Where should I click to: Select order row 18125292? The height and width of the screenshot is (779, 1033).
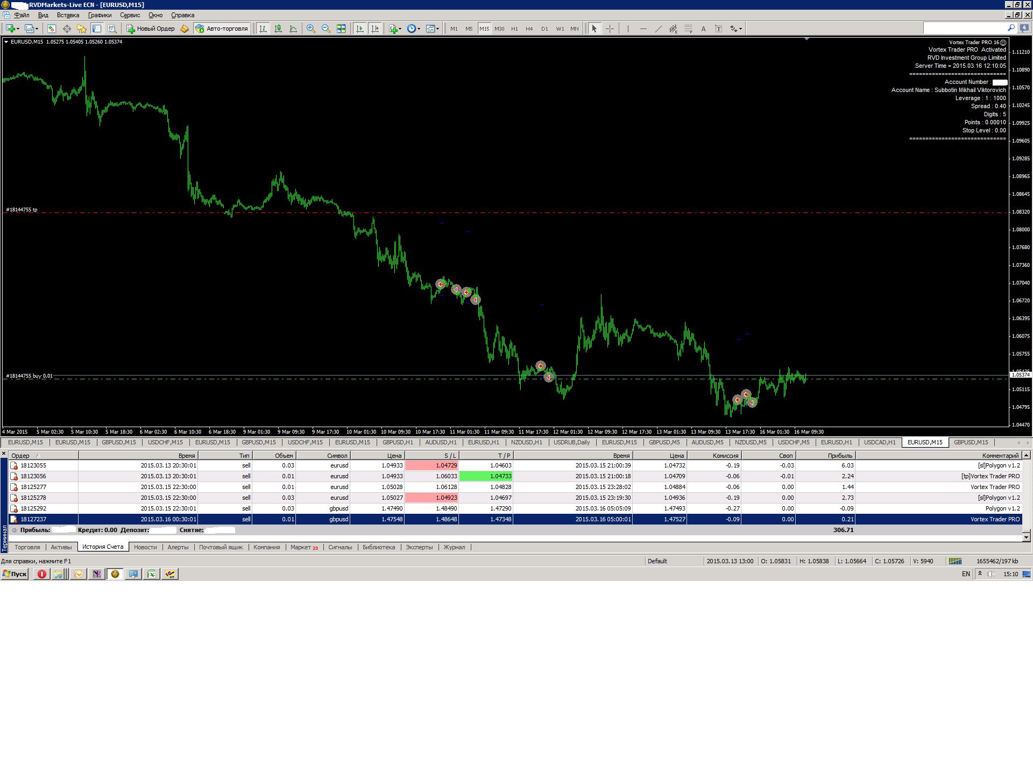click(515, 508)
